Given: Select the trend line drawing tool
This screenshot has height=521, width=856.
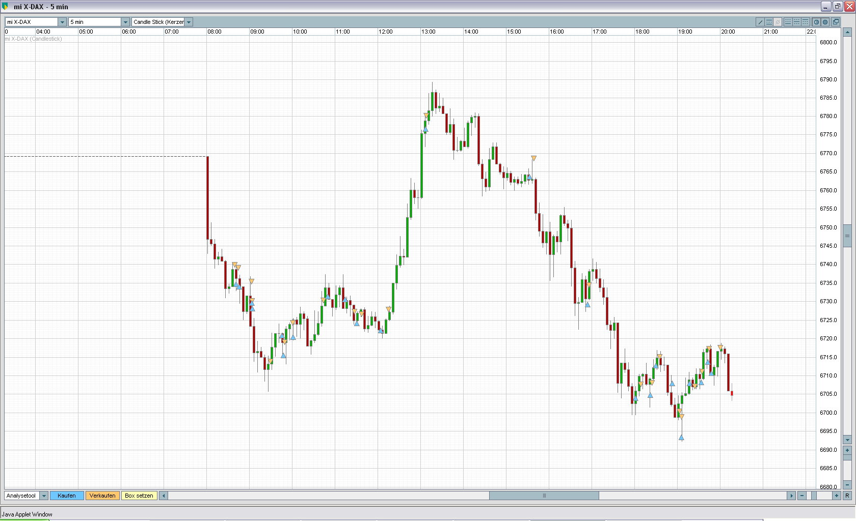Looking at the screenshot, I should 761,22.
